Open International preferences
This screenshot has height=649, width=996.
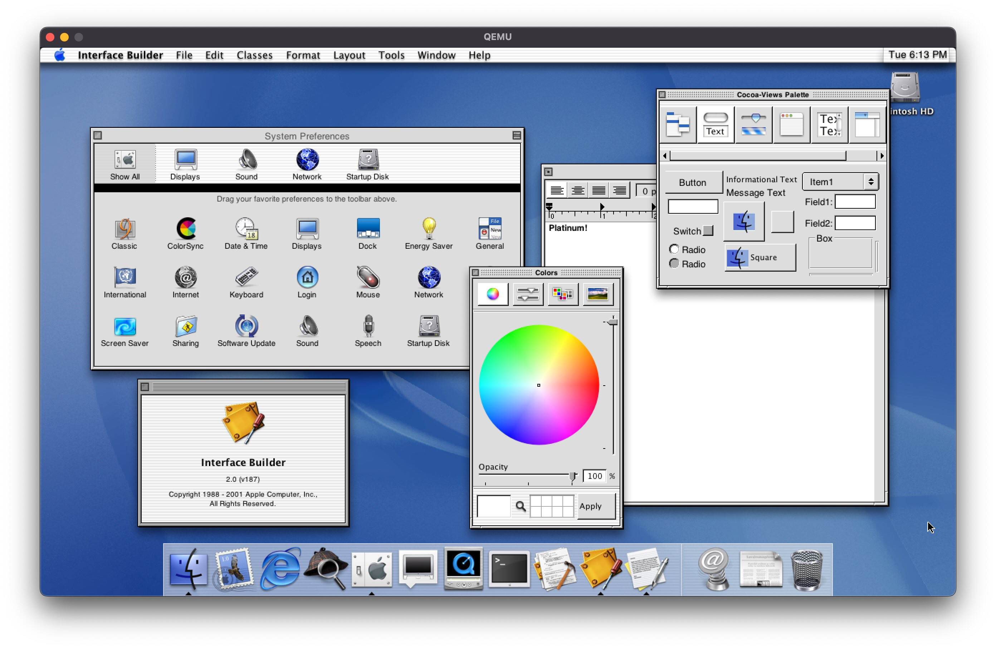point(125,282)
